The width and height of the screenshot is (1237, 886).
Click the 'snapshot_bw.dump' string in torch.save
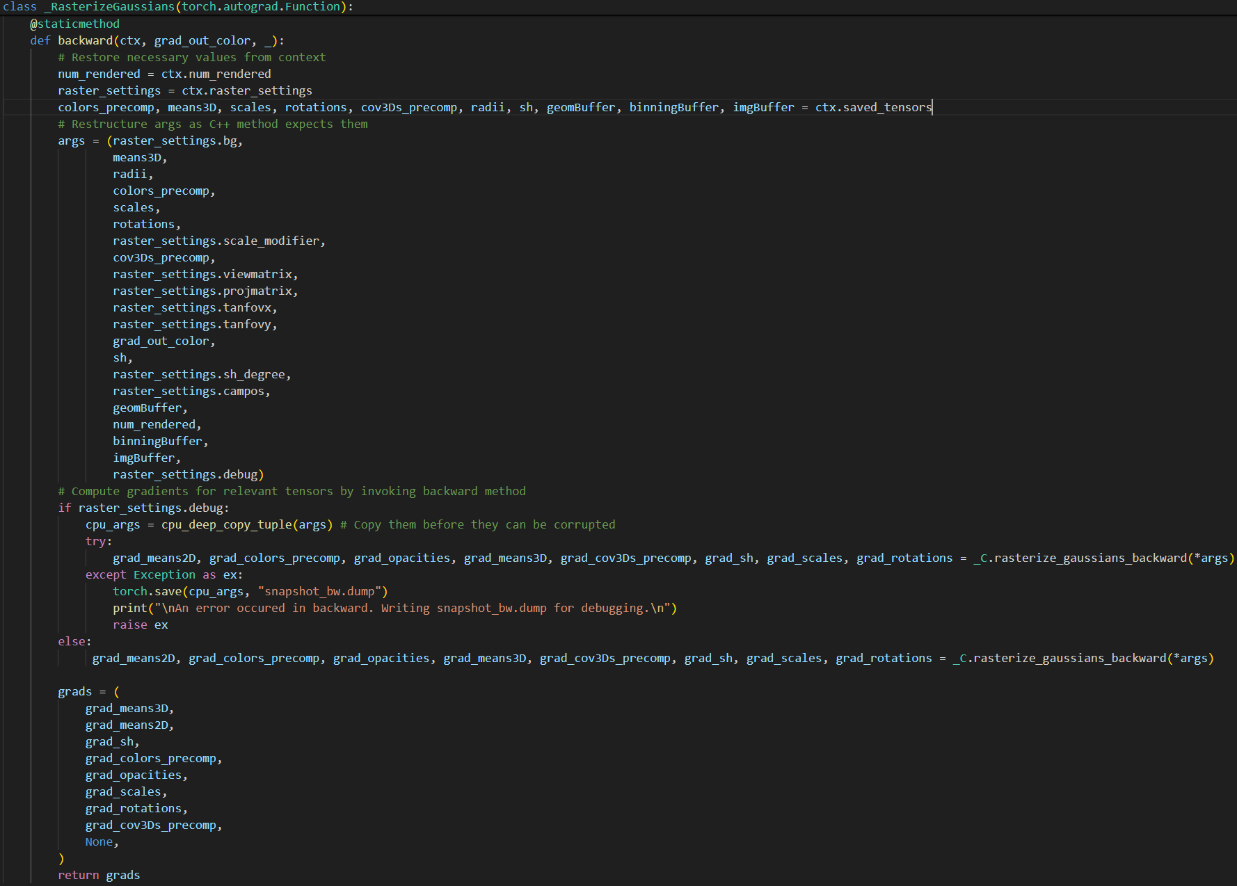(x=319, y=591)
